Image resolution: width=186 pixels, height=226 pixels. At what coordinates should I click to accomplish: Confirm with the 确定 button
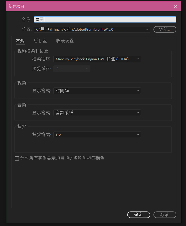[x=139, y=215]
